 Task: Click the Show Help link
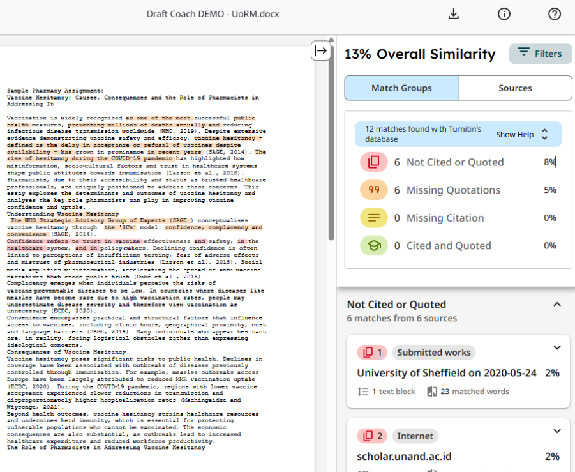(514, 135)
